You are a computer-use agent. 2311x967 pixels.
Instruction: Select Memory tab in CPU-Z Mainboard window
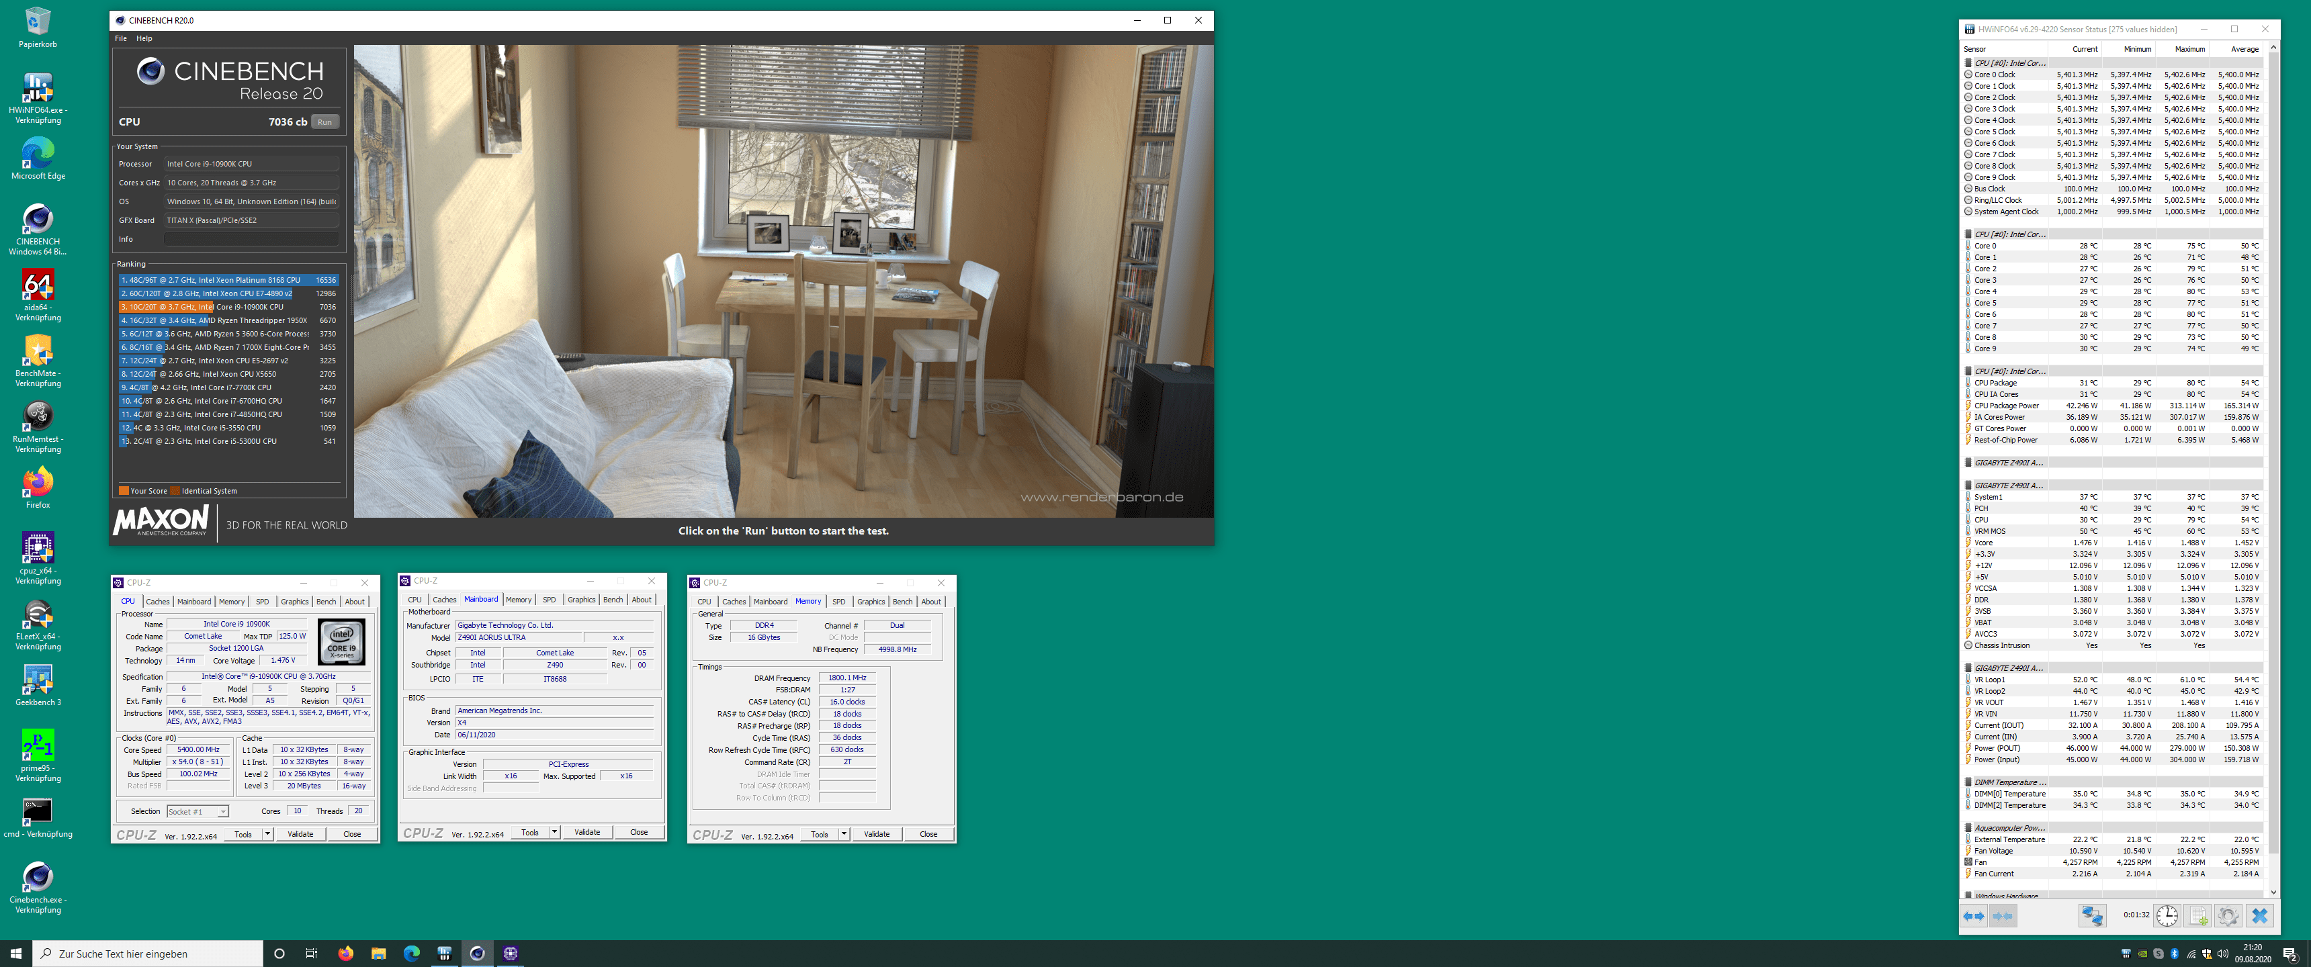pyautogui.click(x=519, y=599)
